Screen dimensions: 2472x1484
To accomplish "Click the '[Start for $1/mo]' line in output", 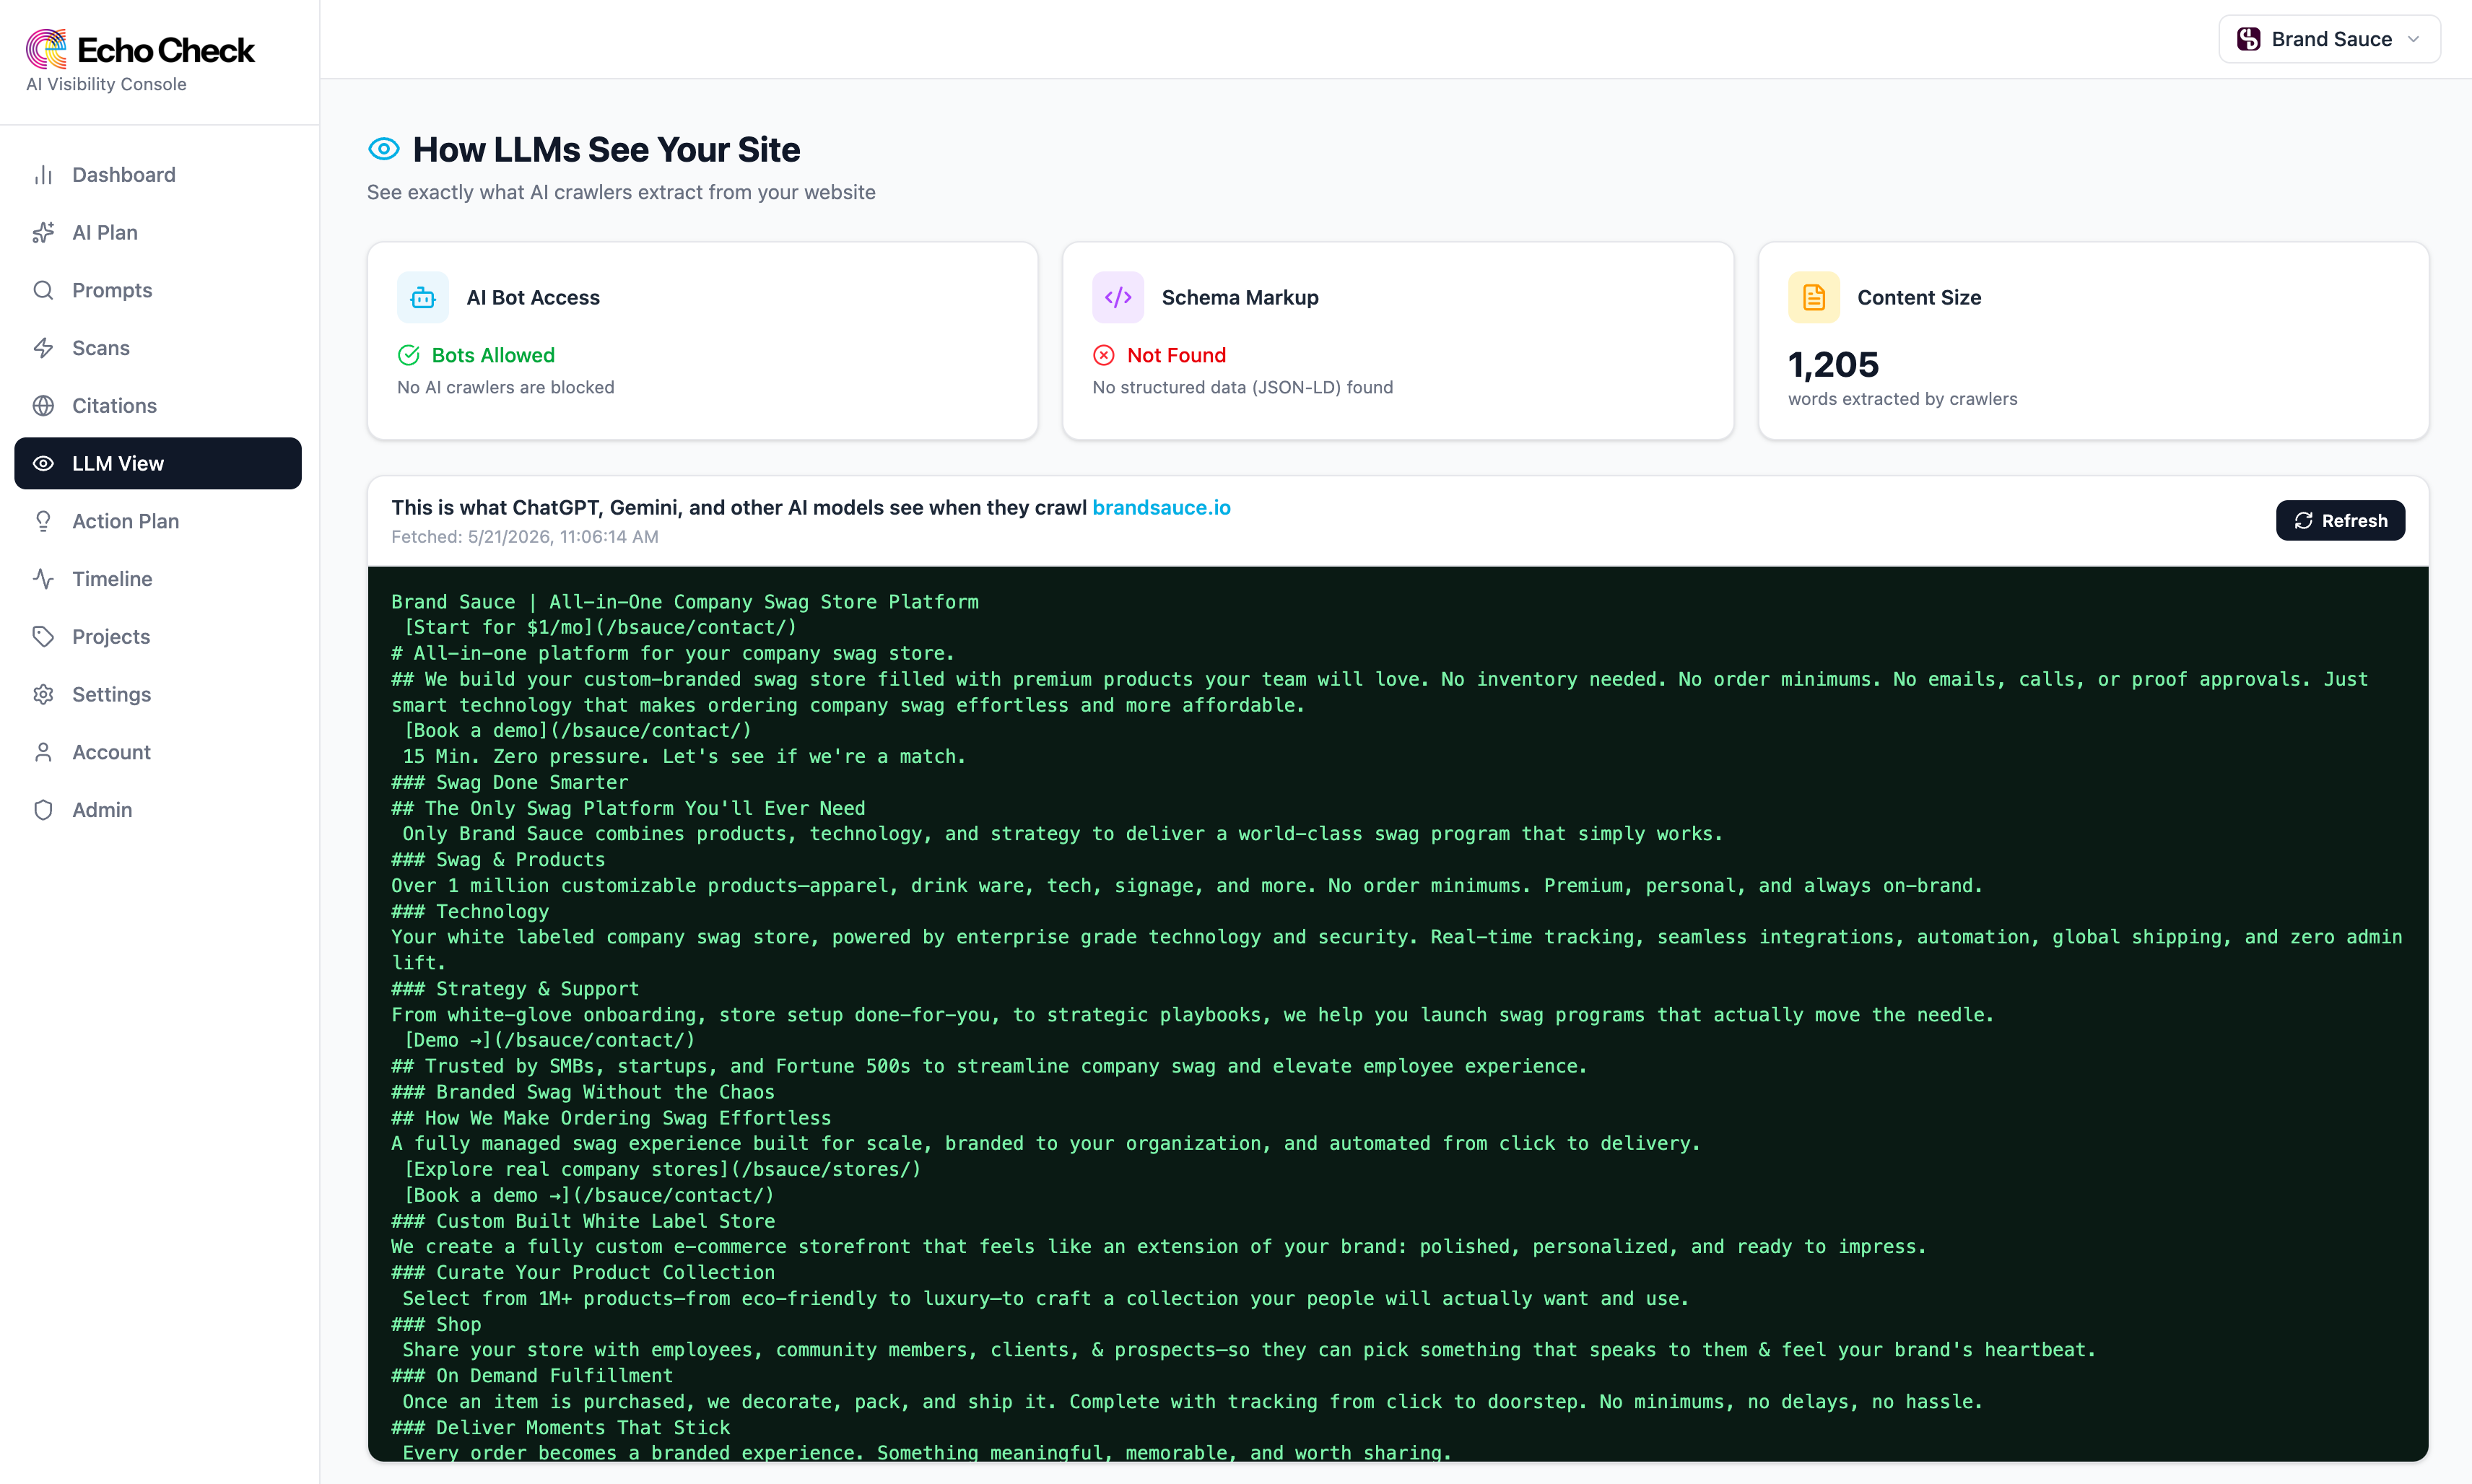I will (599, 627).
